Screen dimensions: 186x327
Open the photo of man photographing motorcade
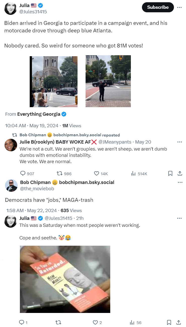point(108,81)
